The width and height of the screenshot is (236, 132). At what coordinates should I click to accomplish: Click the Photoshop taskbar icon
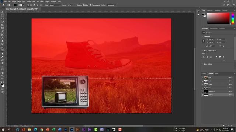click(x=72, y=129)
